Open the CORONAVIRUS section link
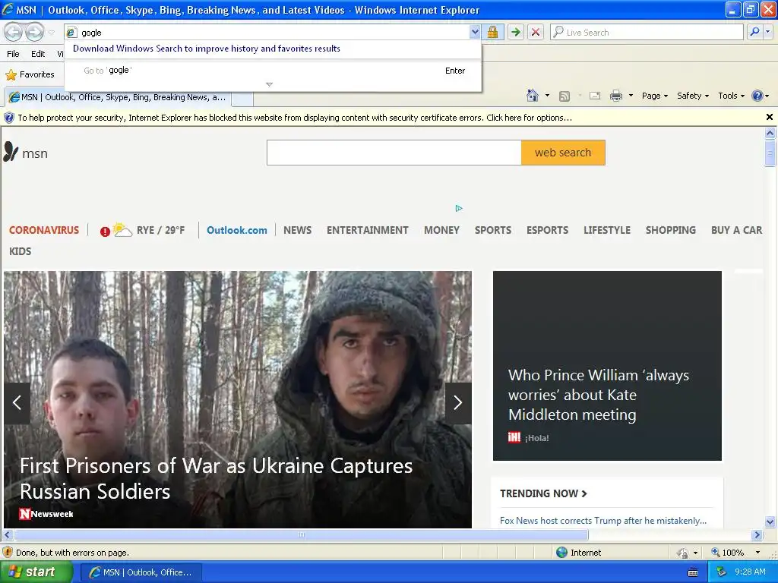Viewport: 778px width, 583px height. [x=44, y=230]
